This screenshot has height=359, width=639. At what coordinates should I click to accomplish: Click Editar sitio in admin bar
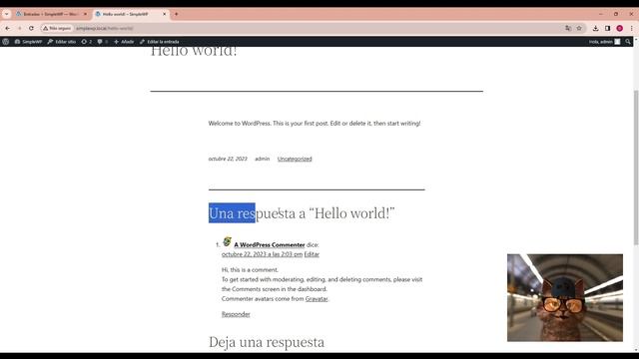(x=62, y=42)
